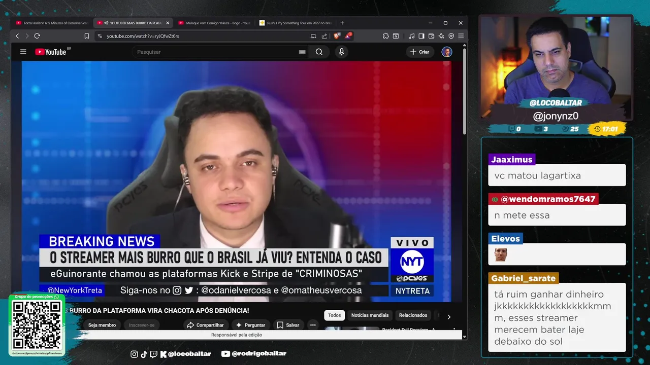The width and height of the screenshot is (650, 365).
Task: Go forward with the browser forward arrow
Action: coord(27,36)
